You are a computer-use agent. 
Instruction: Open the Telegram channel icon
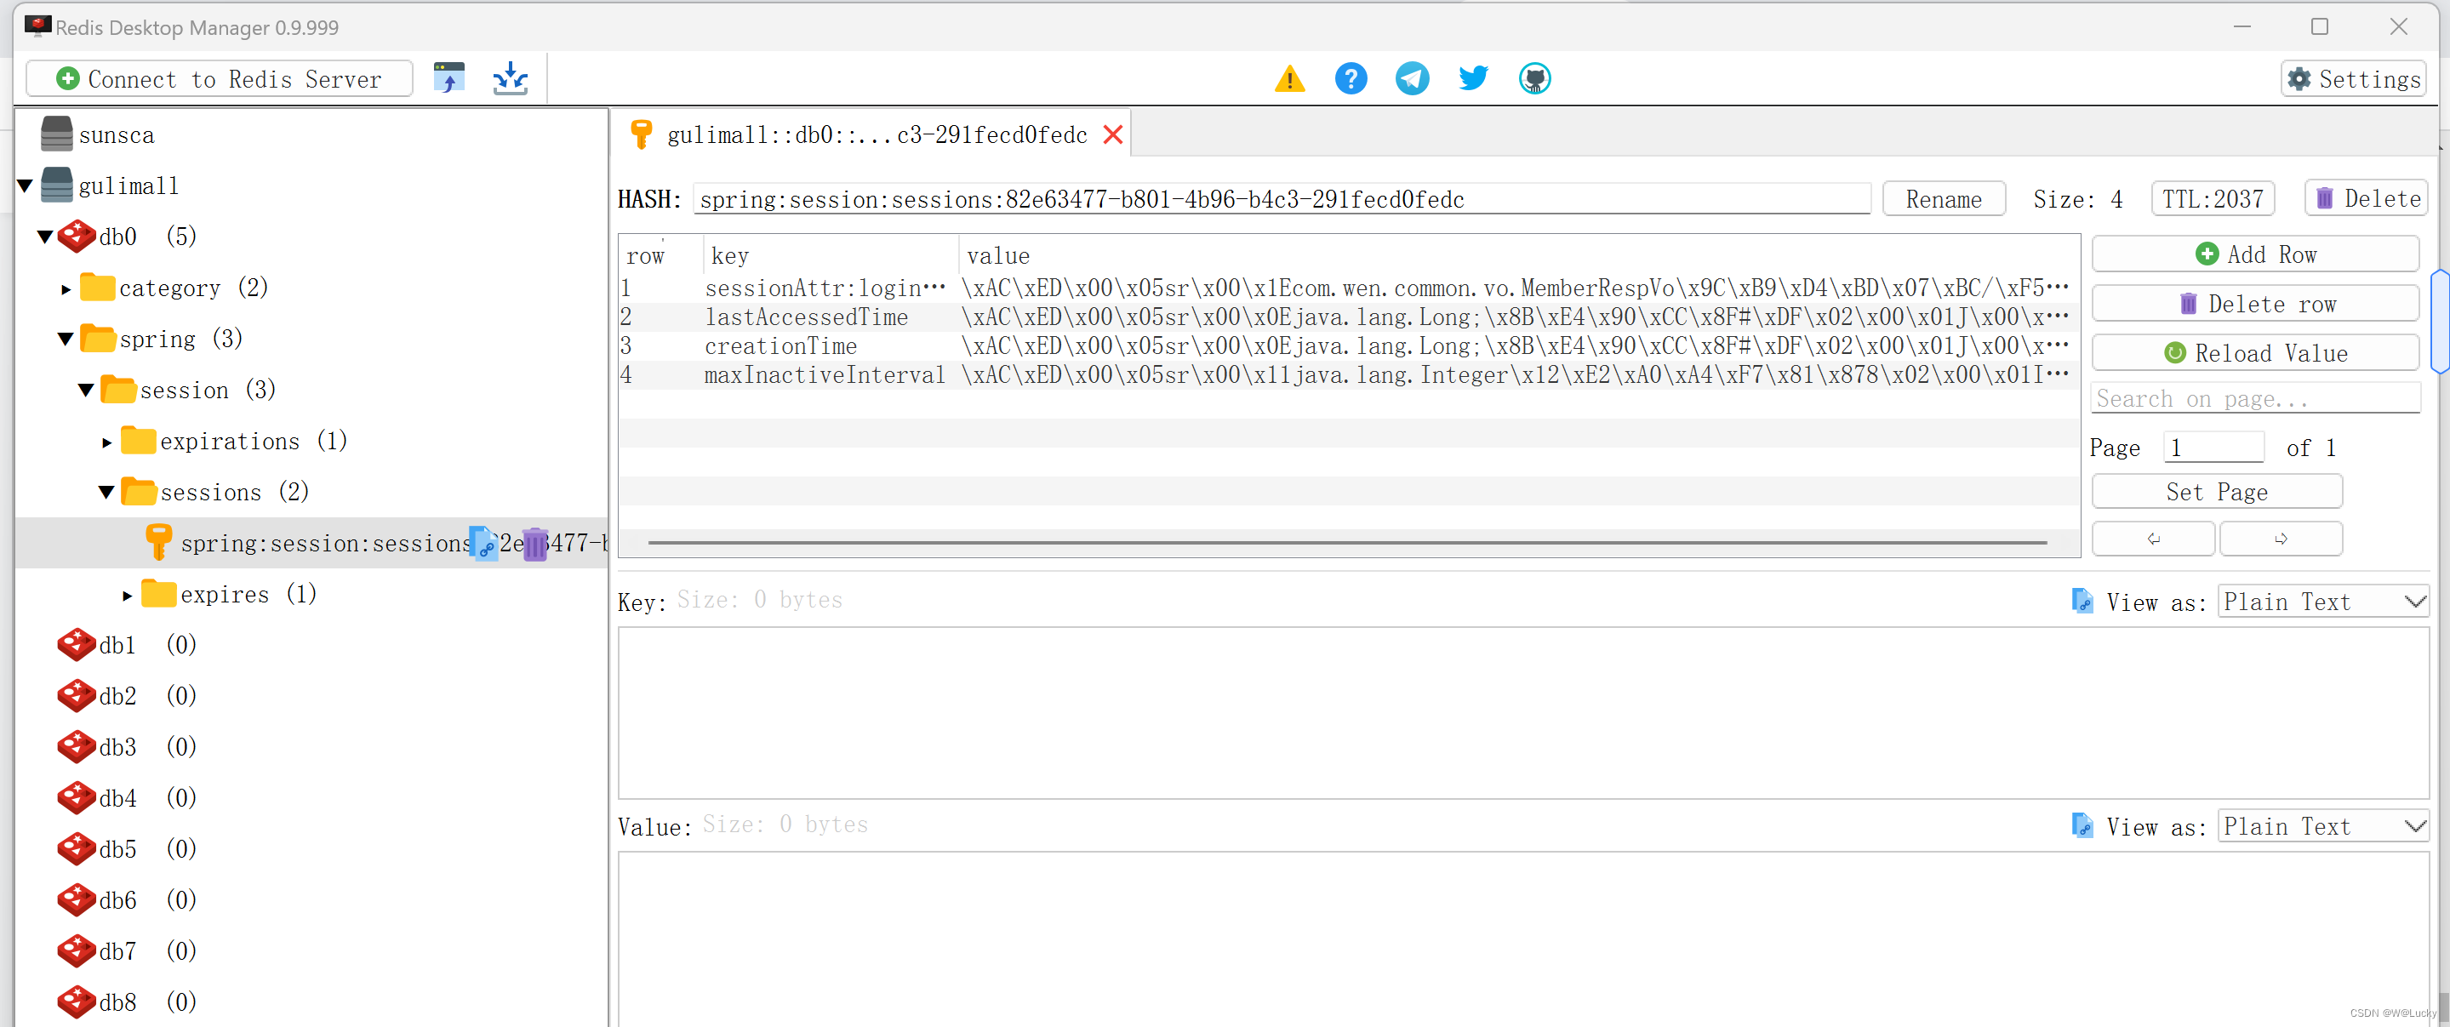click(1412, 78)
